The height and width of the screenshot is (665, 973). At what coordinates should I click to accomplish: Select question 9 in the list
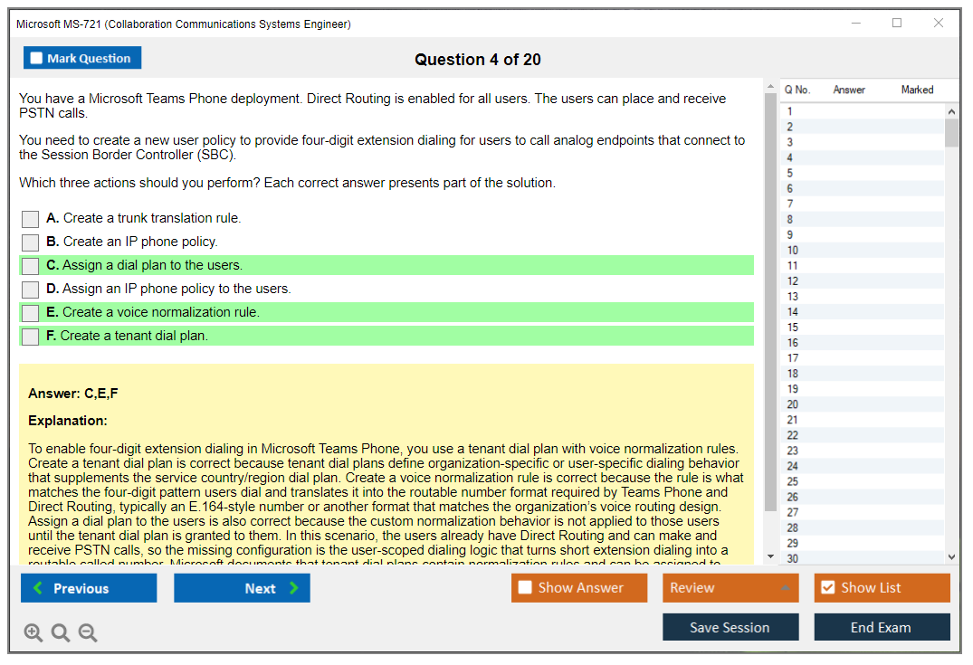coord(863,235)
